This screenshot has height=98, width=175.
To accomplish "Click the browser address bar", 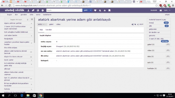I will [x=84, y=5].
